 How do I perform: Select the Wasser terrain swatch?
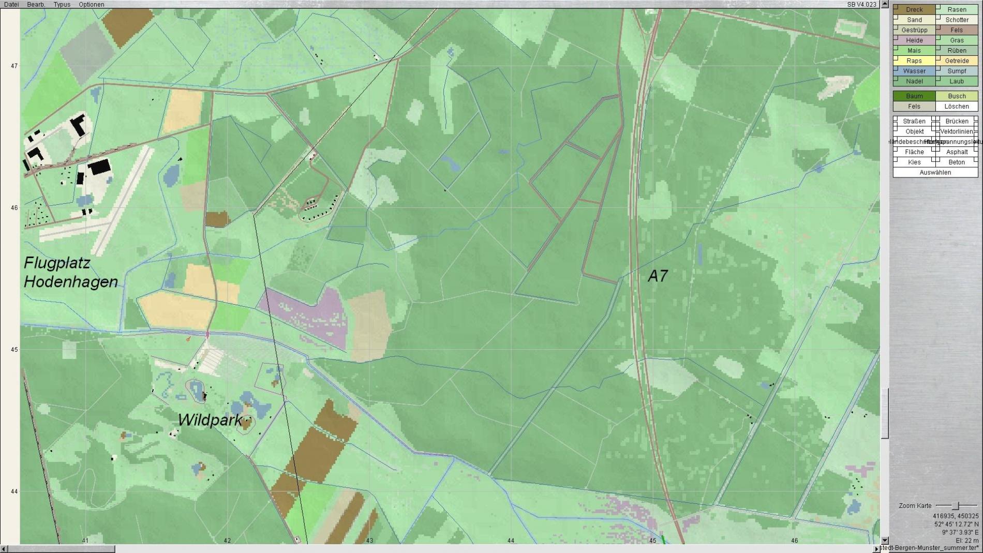tap(914, 71)
